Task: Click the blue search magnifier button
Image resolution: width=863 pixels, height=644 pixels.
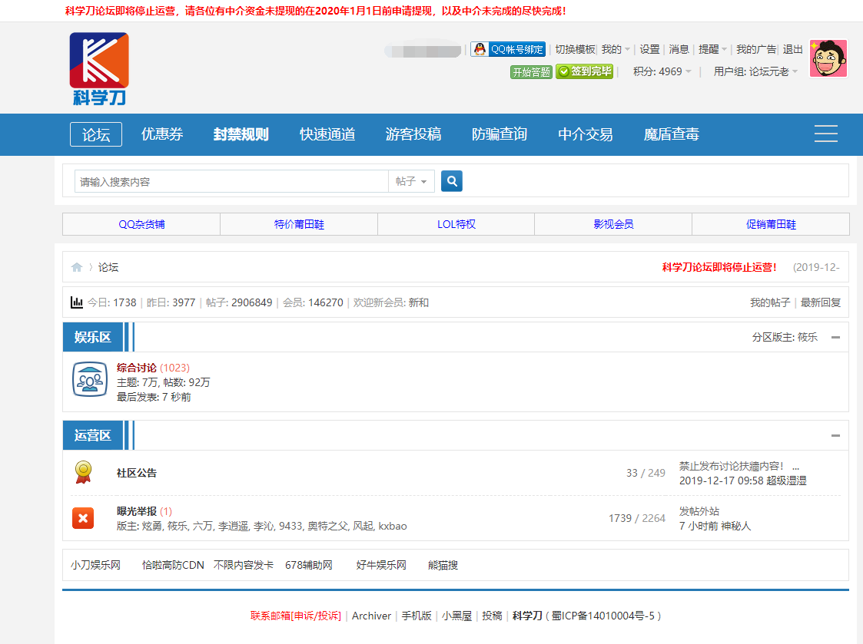Action: point(452,181)
